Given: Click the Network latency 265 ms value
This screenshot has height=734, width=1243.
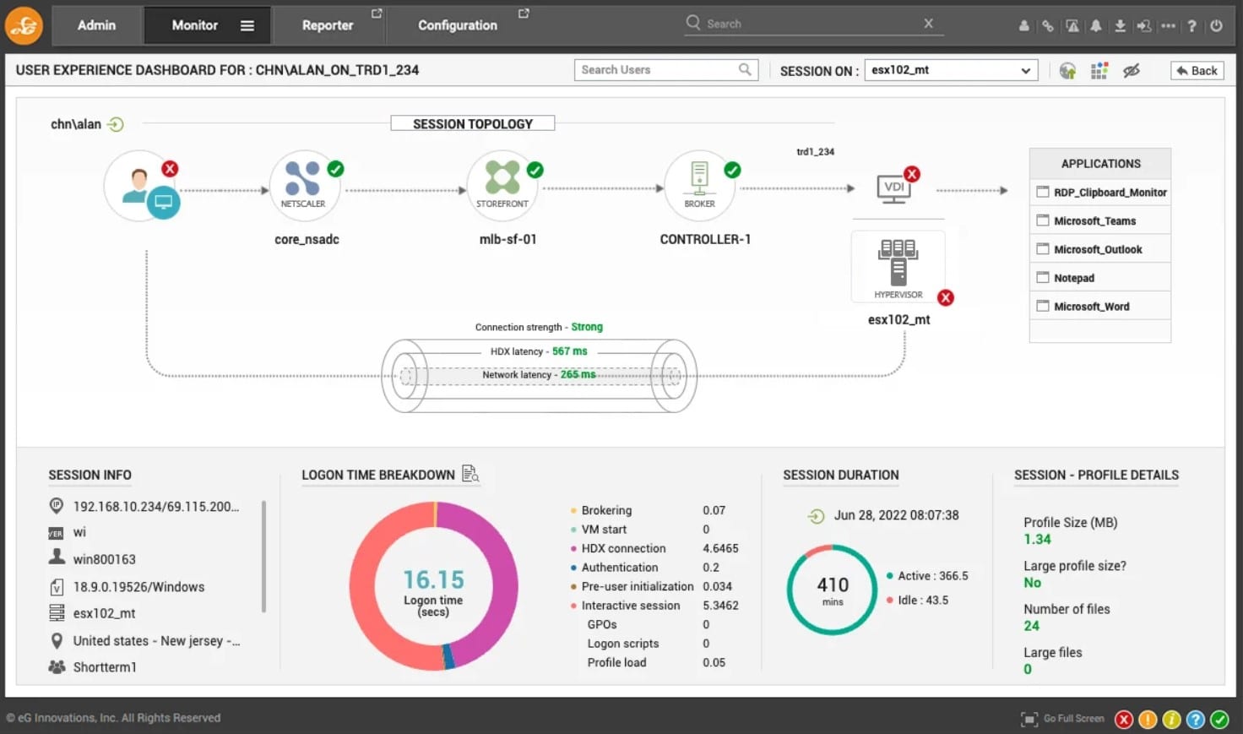Looking at the screenshot, I should pos(578,375).
